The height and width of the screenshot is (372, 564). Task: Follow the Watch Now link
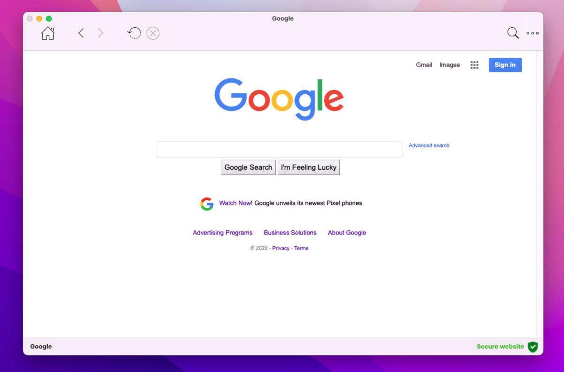235,203
